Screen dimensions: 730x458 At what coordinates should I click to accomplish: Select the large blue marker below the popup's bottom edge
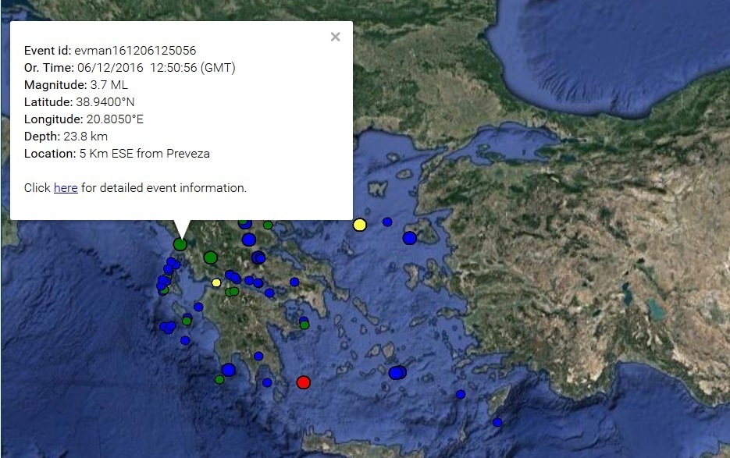[x=248, y=240]
